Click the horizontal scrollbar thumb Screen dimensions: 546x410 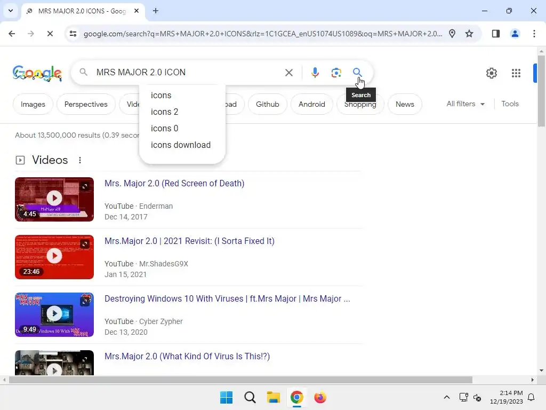(240, 380)
